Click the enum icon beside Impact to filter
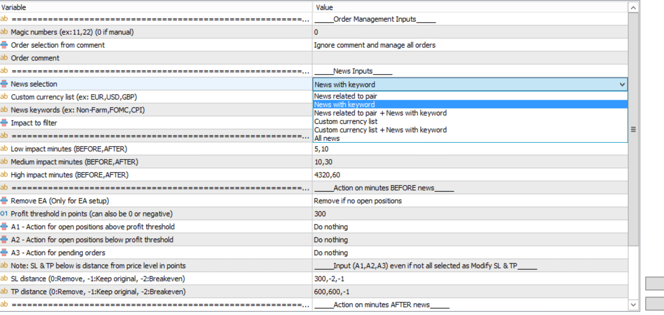The height and width of the screenshot is (315, 664). [4, 123]
